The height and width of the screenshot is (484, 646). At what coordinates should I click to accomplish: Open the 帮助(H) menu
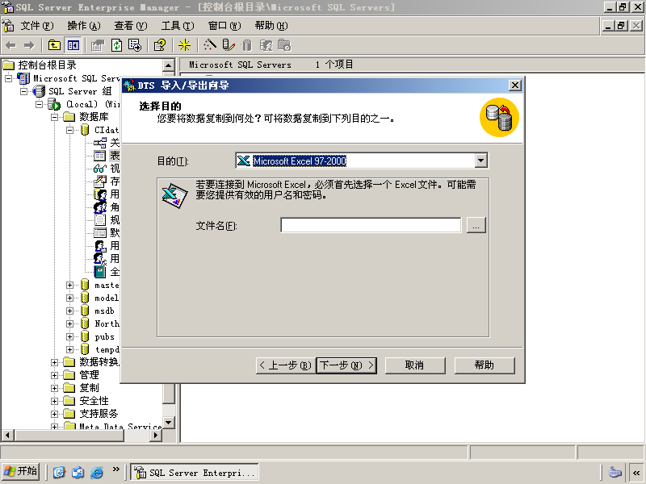[x=271, y=26]
